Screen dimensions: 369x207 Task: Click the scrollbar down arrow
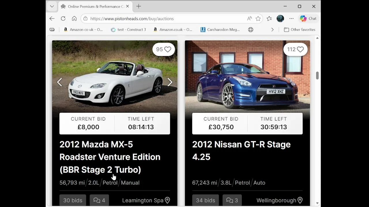click(317, 203)
